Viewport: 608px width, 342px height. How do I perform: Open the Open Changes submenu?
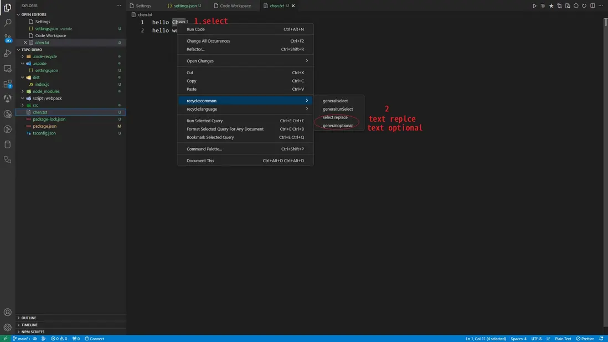(x=245, y=61)
